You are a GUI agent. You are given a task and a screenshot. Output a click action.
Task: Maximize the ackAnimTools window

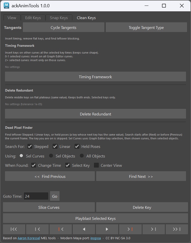pos(164,6)
